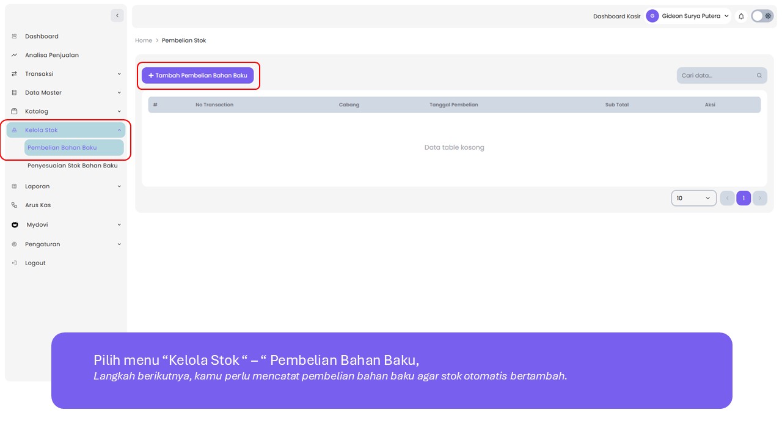The height and width of the screenshot is (440, 782).
Task: Click the Dashboard sidebar icon
Action: [x=14, y=37]
